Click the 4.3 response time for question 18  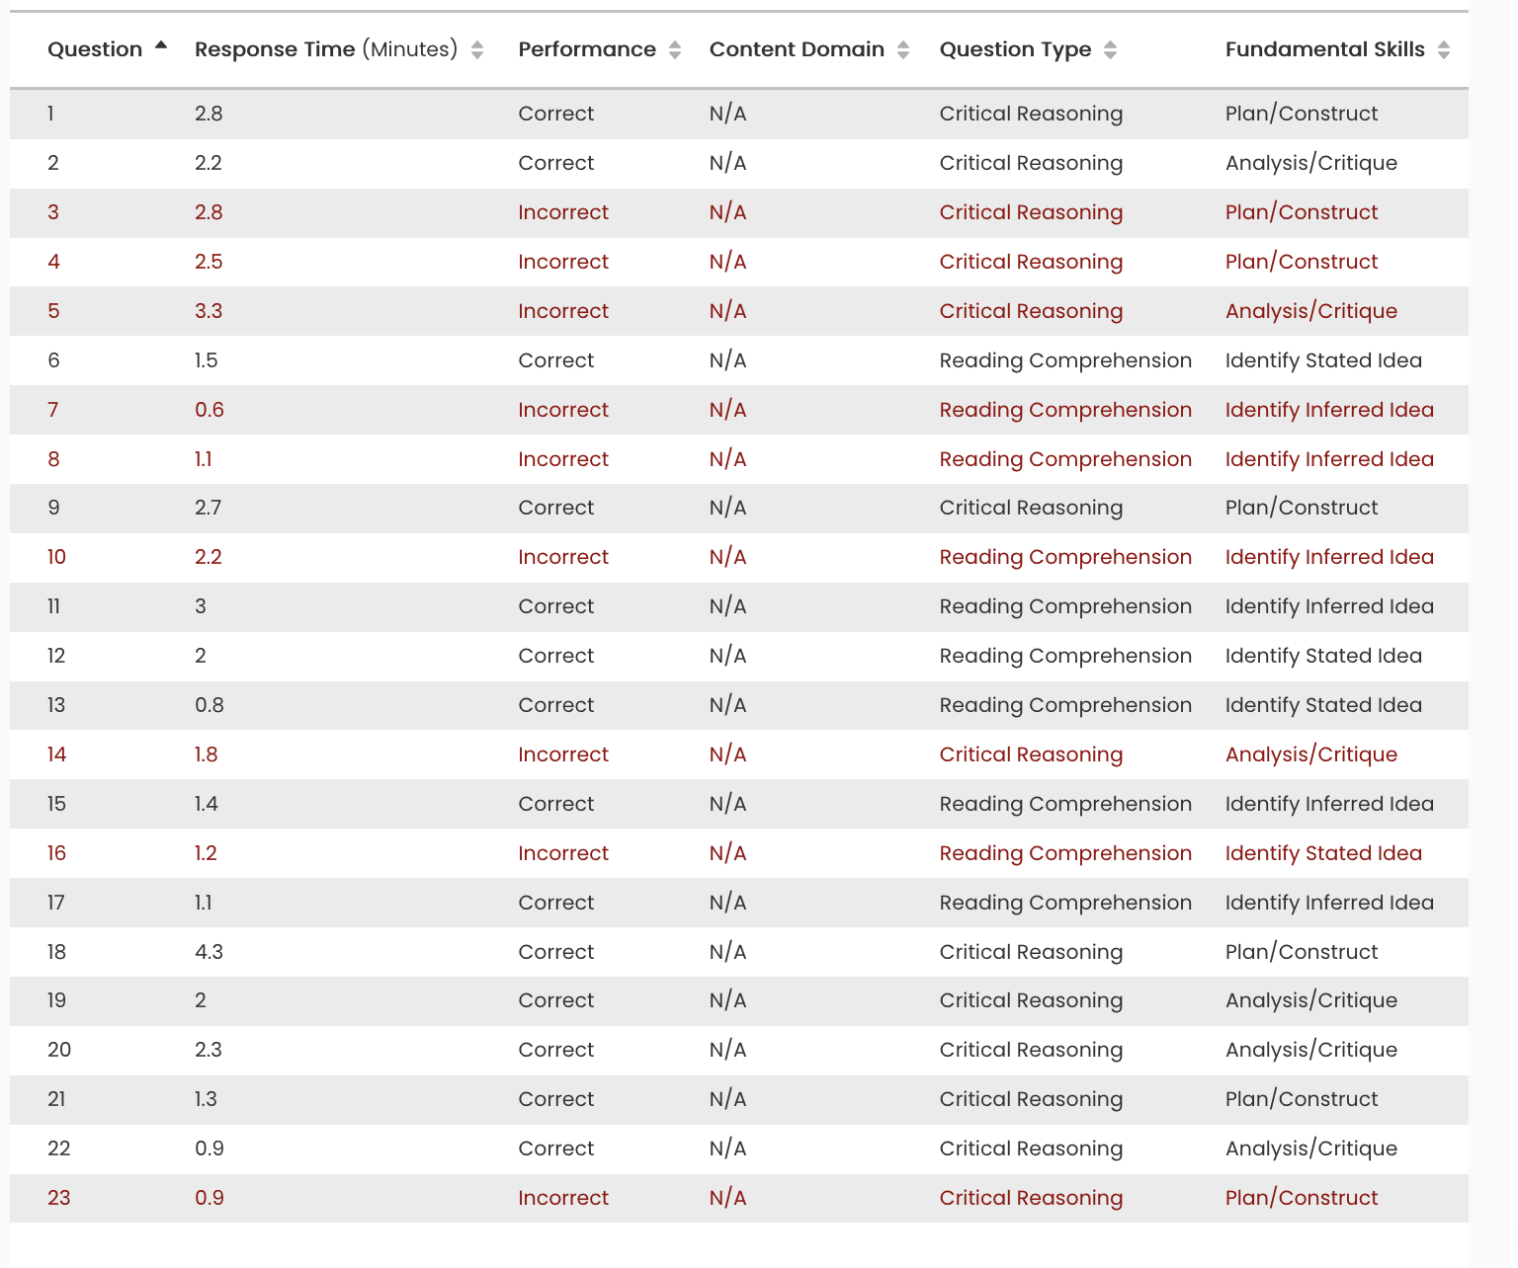point(208,952)
